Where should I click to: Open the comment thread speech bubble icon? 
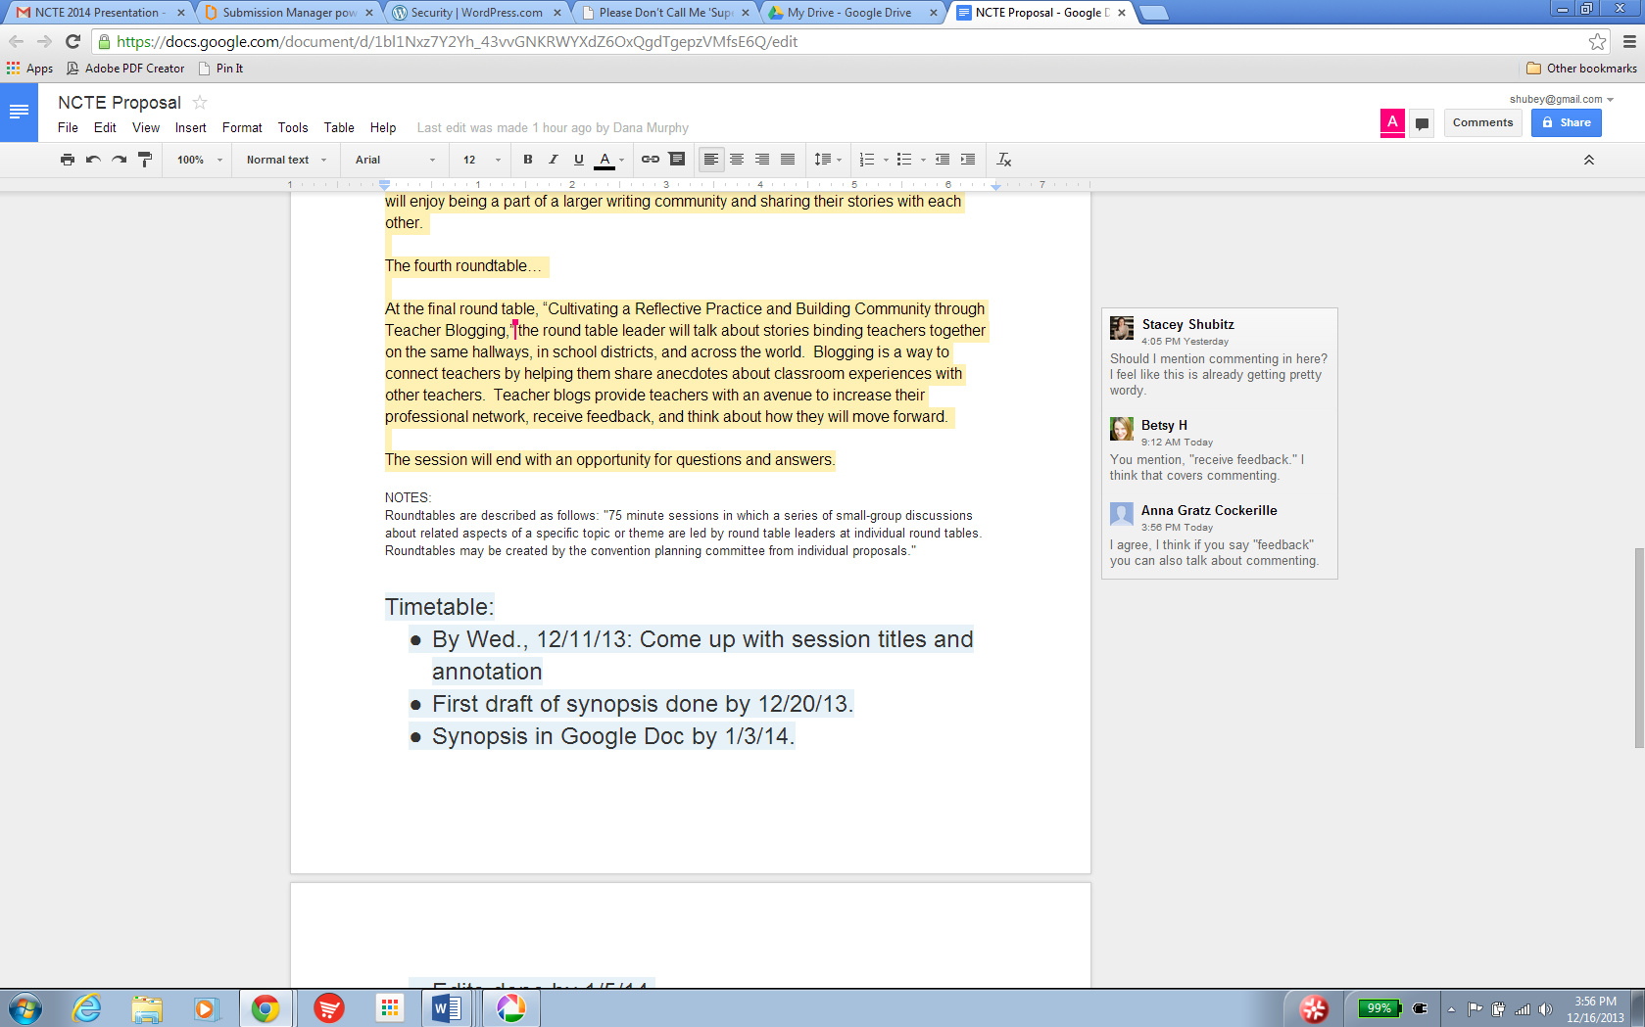1422,123
